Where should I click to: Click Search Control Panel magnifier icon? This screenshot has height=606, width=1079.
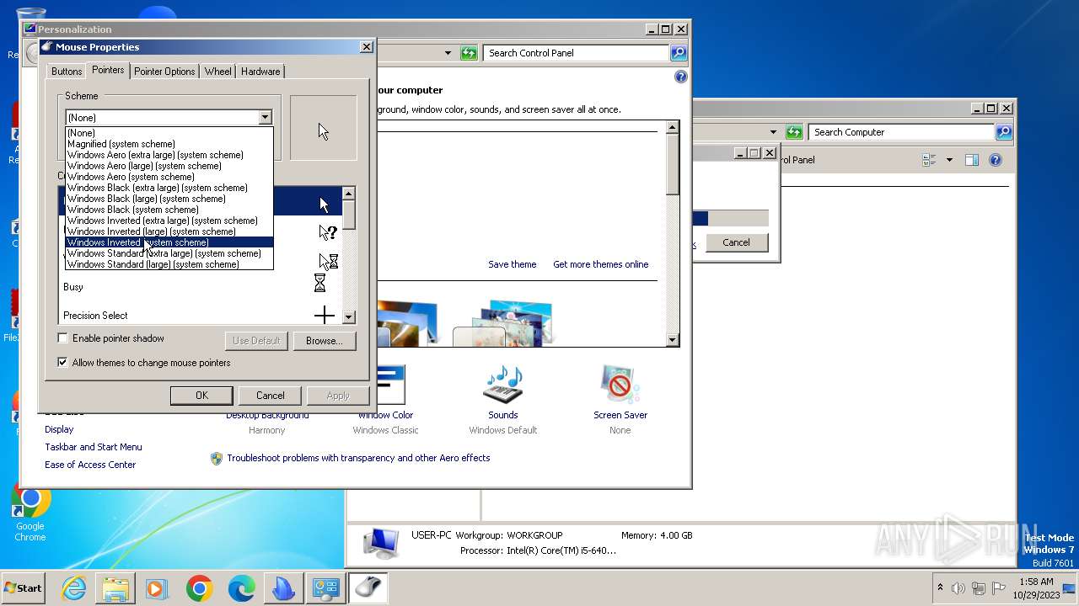(679, 53)
